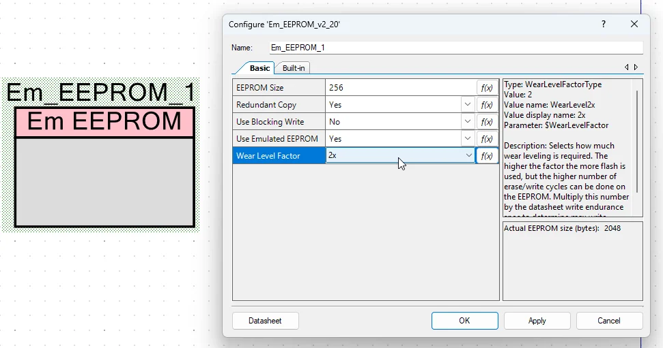Click the Apply button
This screenshot has height=348, width=663.
(537, 321)
